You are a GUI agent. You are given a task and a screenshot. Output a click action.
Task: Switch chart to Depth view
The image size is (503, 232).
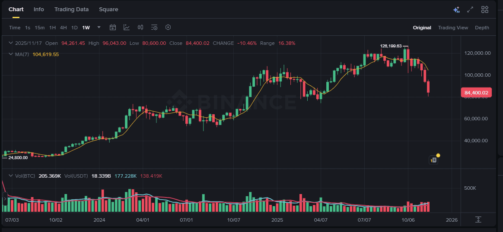pos(482,28)
